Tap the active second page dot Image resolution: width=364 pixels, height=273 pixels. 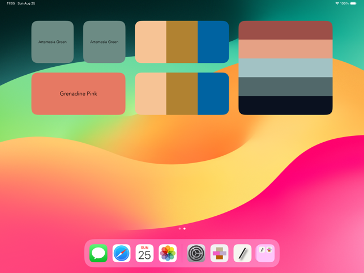(185, 229)
